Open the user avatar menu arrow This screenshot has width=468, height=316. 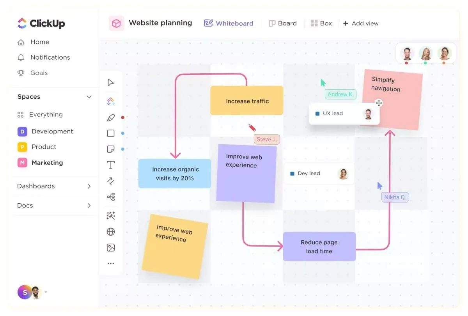(x=46, y=292)
